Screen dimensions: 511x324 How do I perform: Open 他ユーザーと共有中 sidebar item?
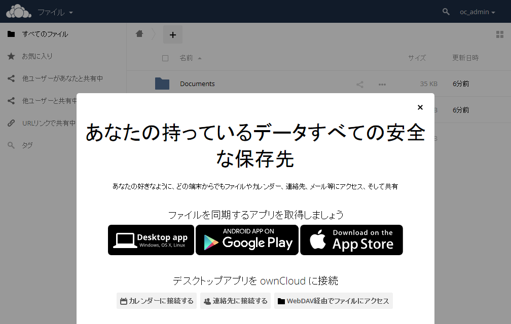(39, 101)
